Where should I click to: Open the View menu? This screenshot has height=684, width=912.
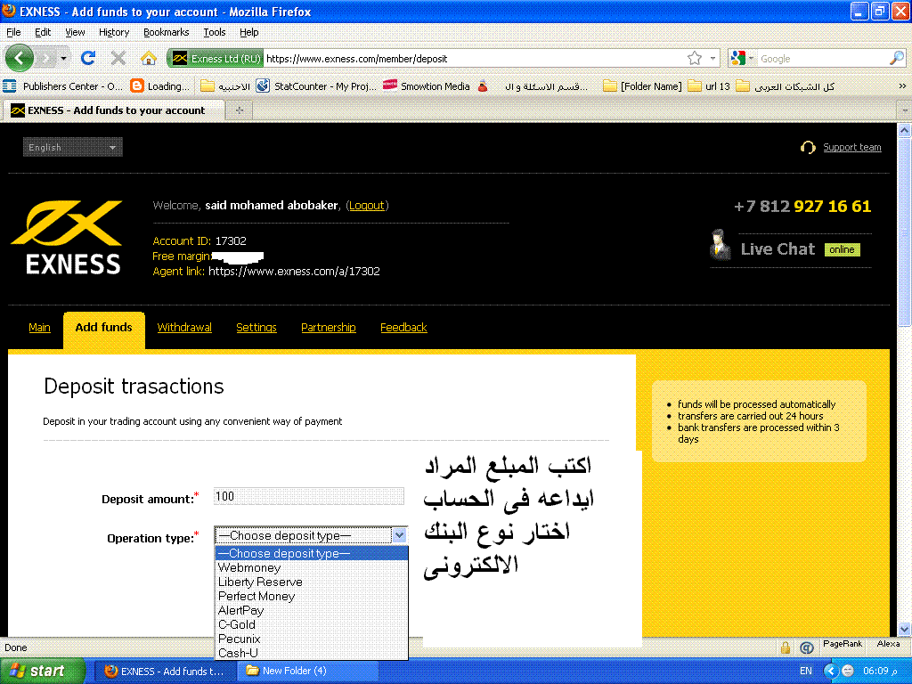pos(75,32)
